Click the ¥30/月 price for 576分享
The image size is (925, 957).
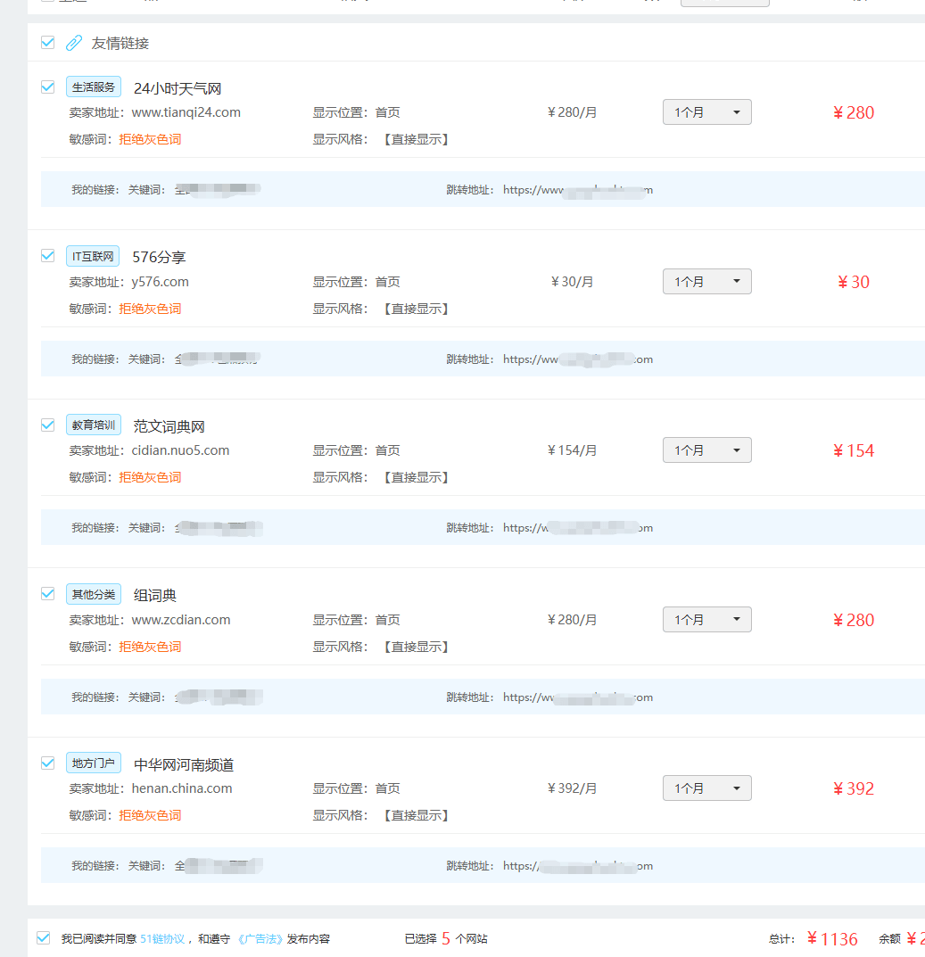572,282
